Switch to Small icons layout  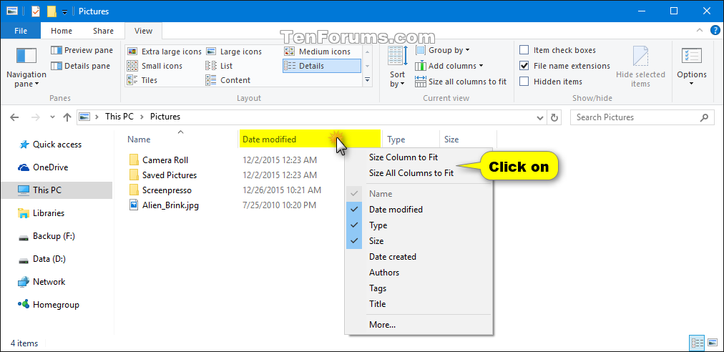[155, 66]
